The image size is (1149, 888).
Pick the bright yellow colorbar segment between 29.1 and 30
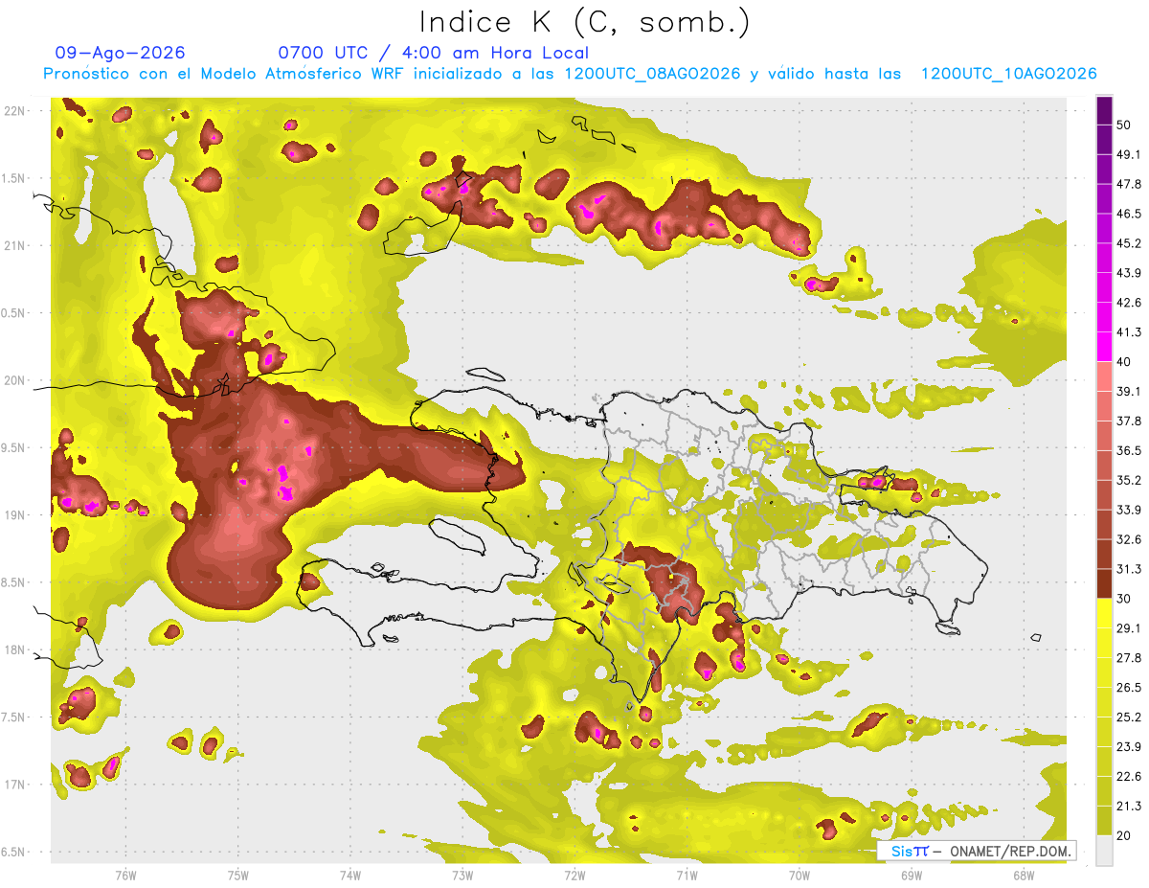[1105, 613]
